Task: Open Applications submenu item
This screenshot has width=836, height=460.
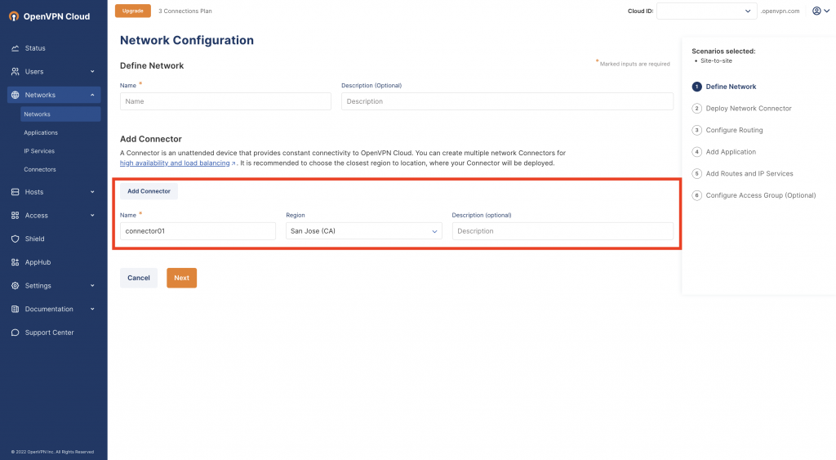Action: click(41, 133)
